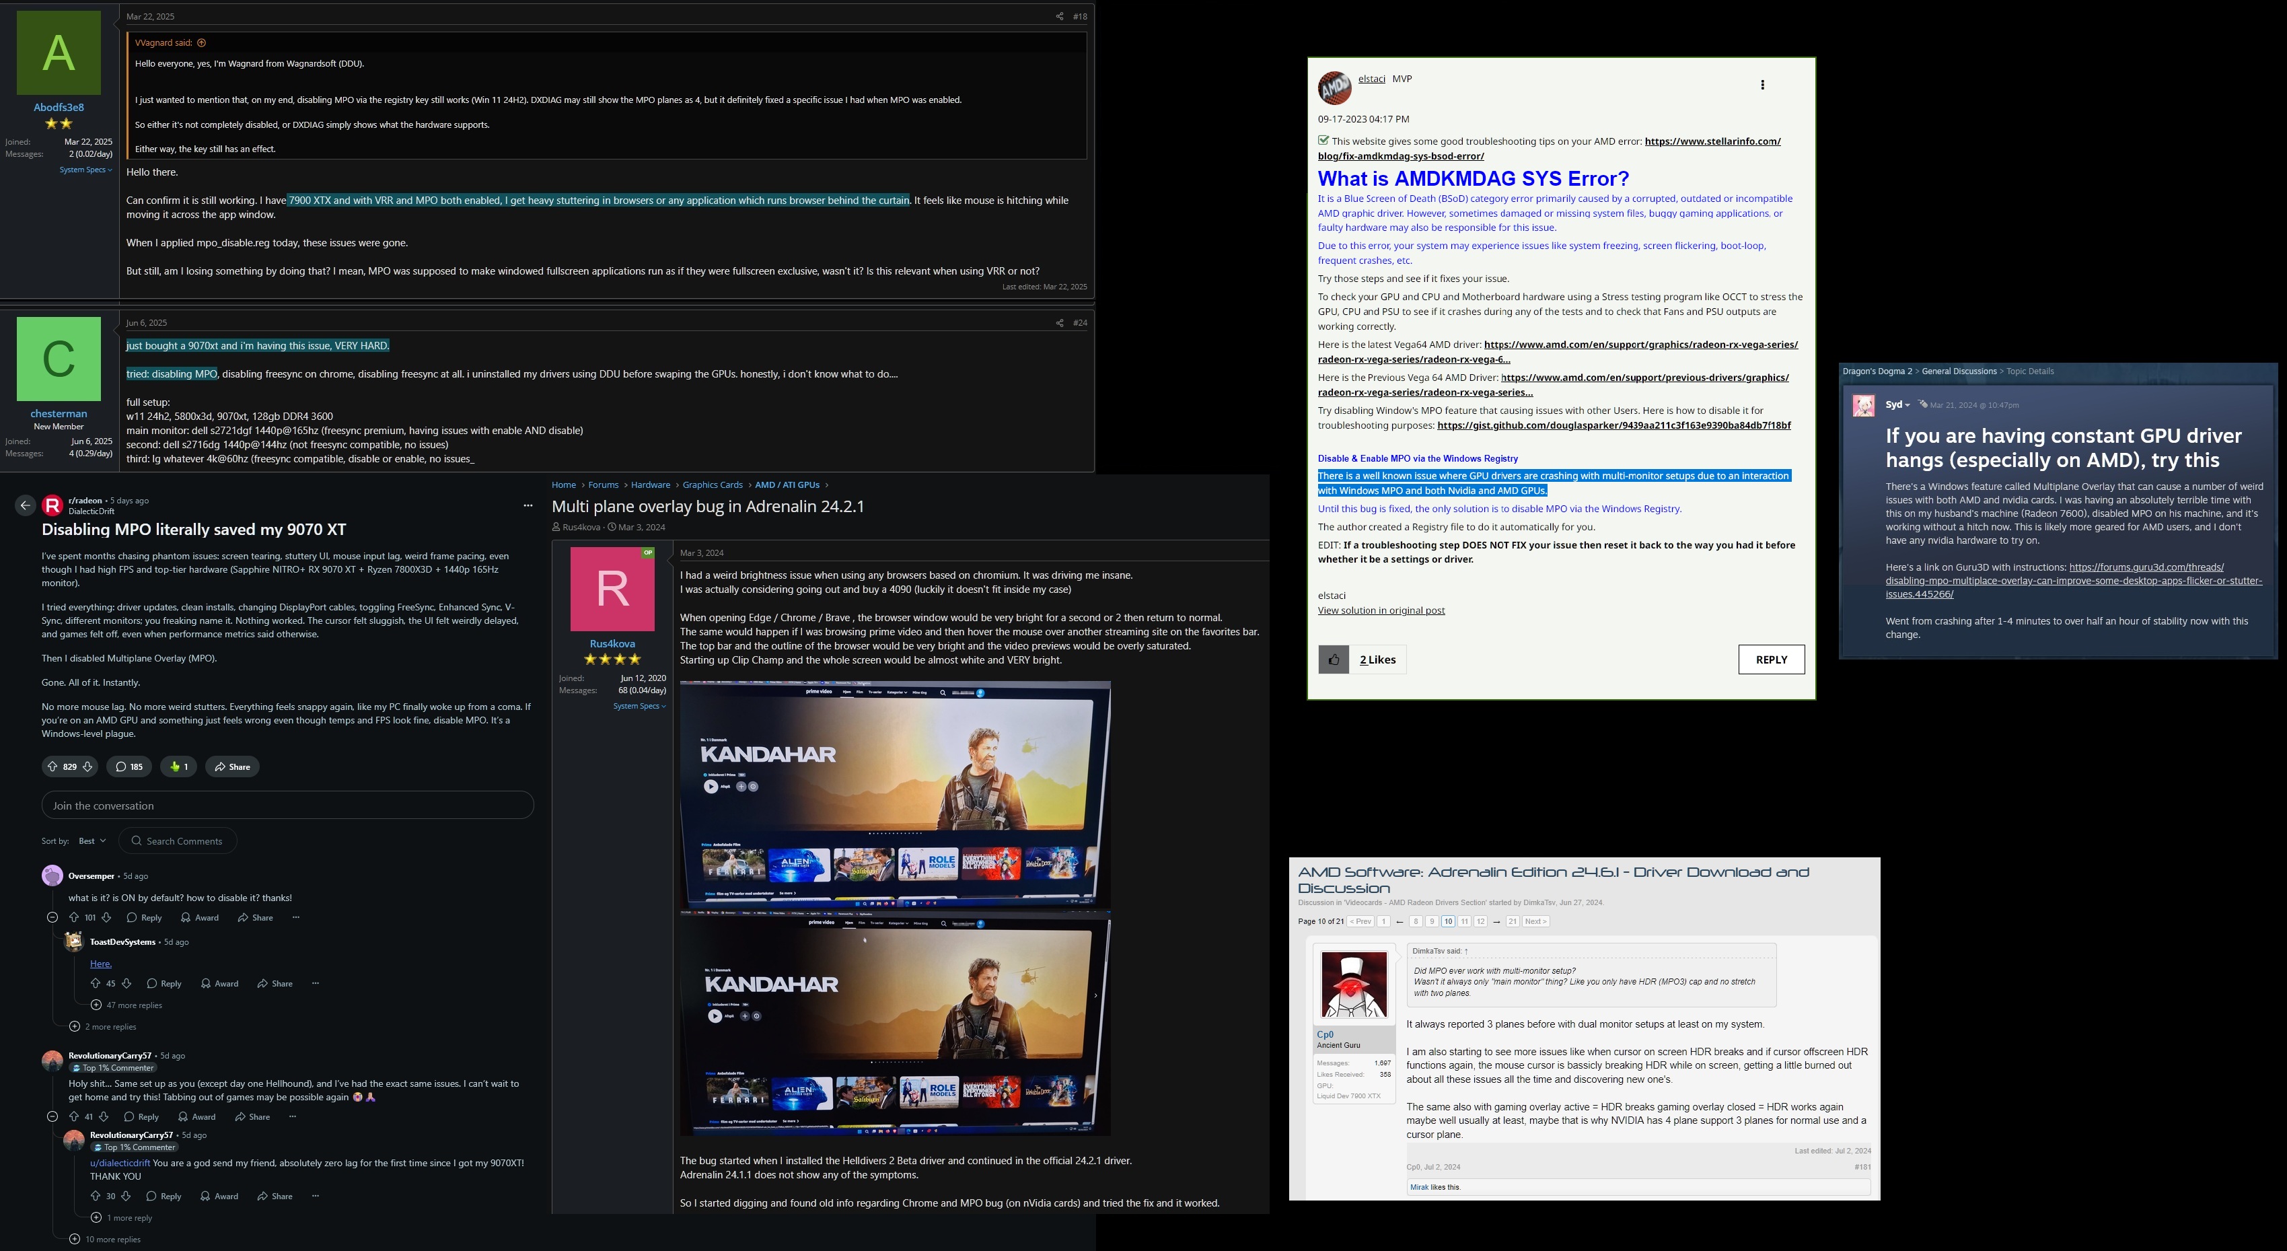Click < Prev in Guru3D pagination
2287x1251 pixels.
click(x=1360, y=922)
